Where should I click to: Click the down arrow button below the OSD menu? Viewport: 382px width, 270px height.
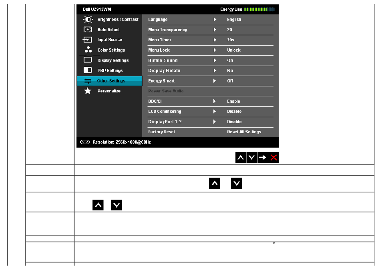[x=251, y=158]
